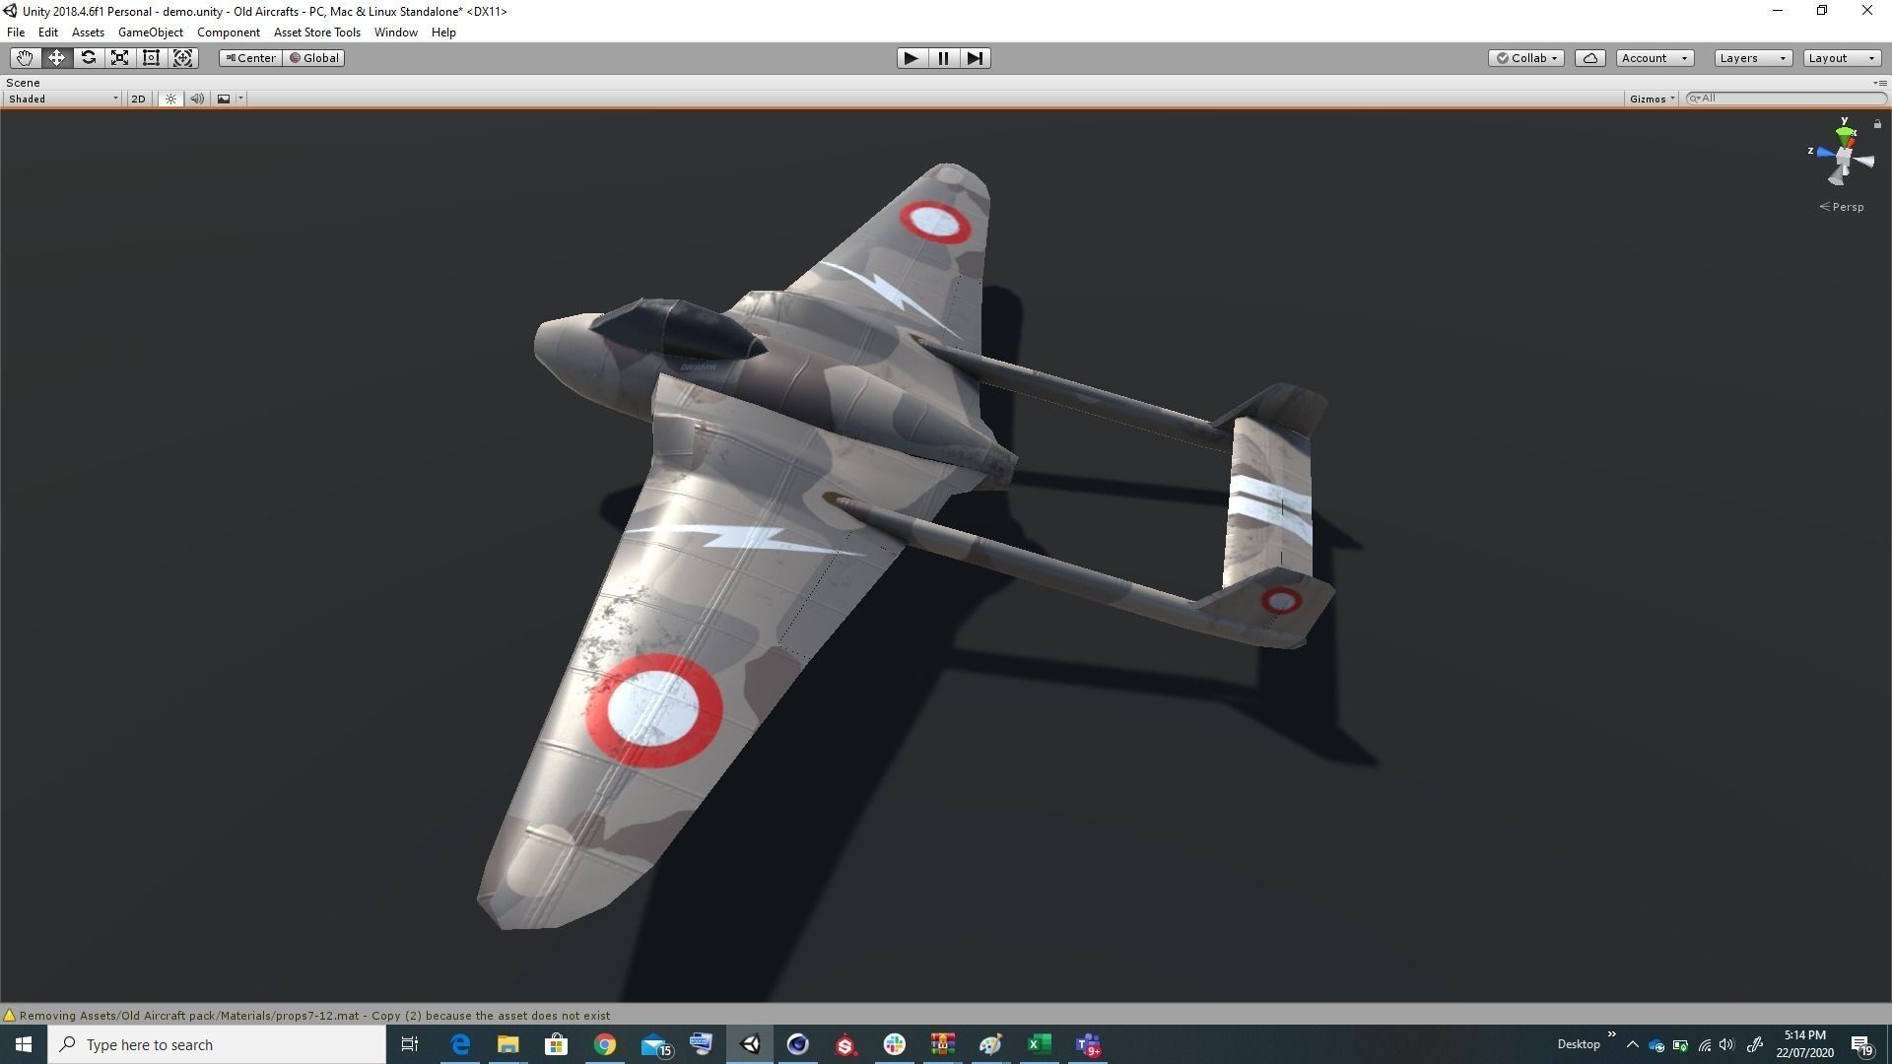The width and height of the screenshot is (1892, 1064).
Task: Select the Move tool
Action: 56,58
